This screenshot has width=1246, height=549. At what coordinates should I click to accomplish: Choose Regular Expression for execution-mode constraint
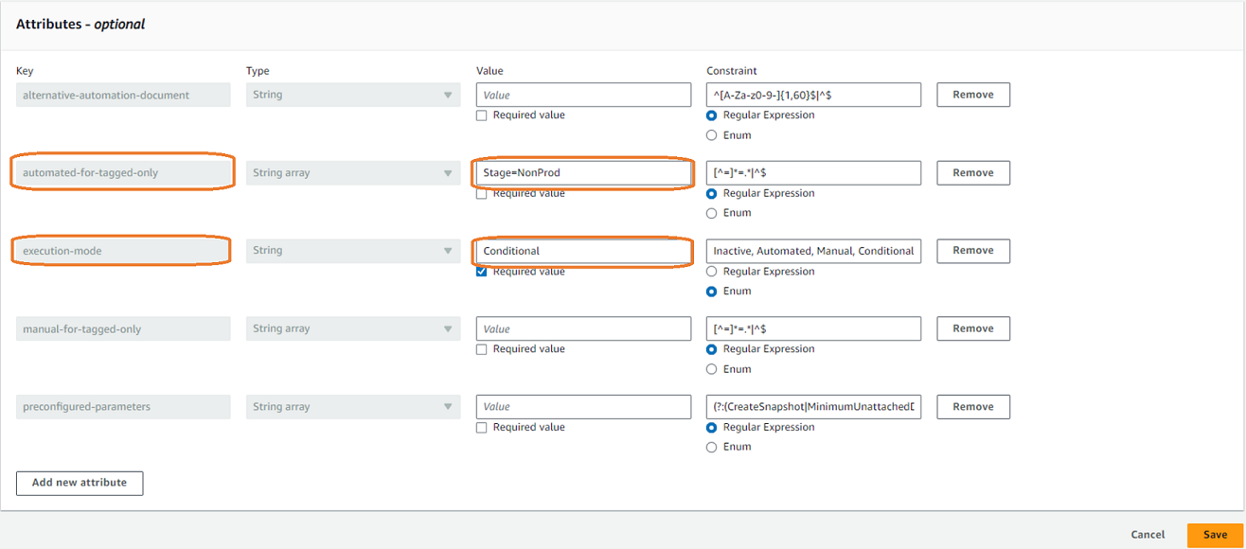click(711, 271)
